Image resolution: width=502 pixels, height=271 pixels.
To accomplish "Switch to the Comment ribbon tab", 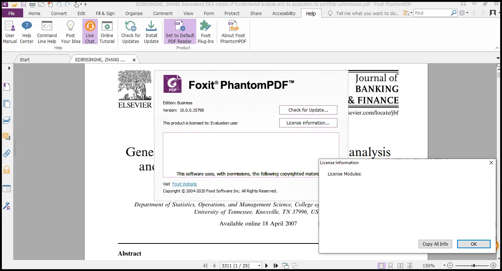I will (163, 13).
